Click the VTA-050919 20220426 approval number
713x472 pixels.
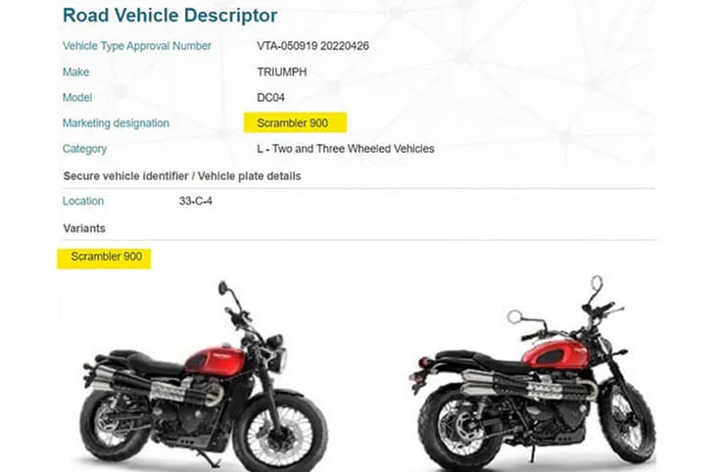click(x=312, y=46)
